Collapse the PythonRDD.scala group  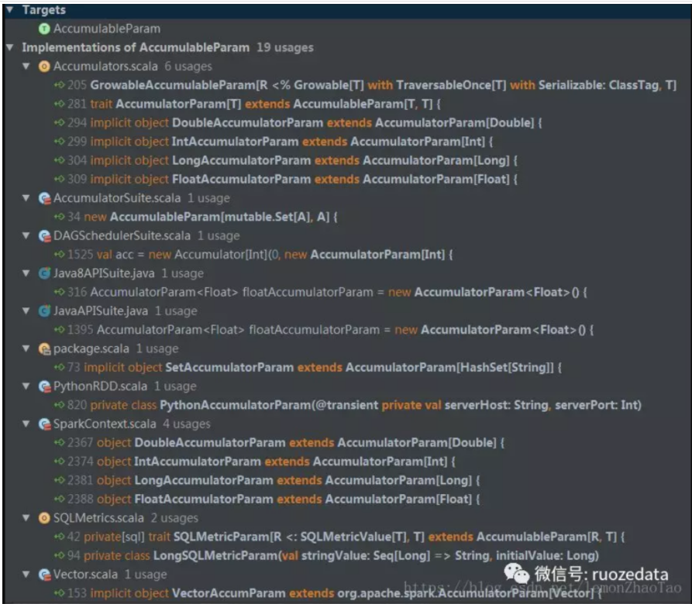coord(26,386)
